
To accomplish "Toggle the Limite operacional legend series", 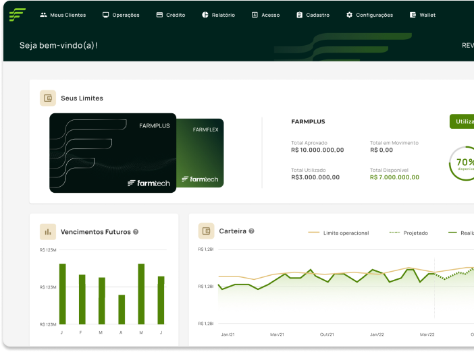I will [339, 233].
